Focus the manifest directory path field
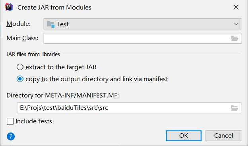The height and width of the screenshot is (146, 248). 129,108
